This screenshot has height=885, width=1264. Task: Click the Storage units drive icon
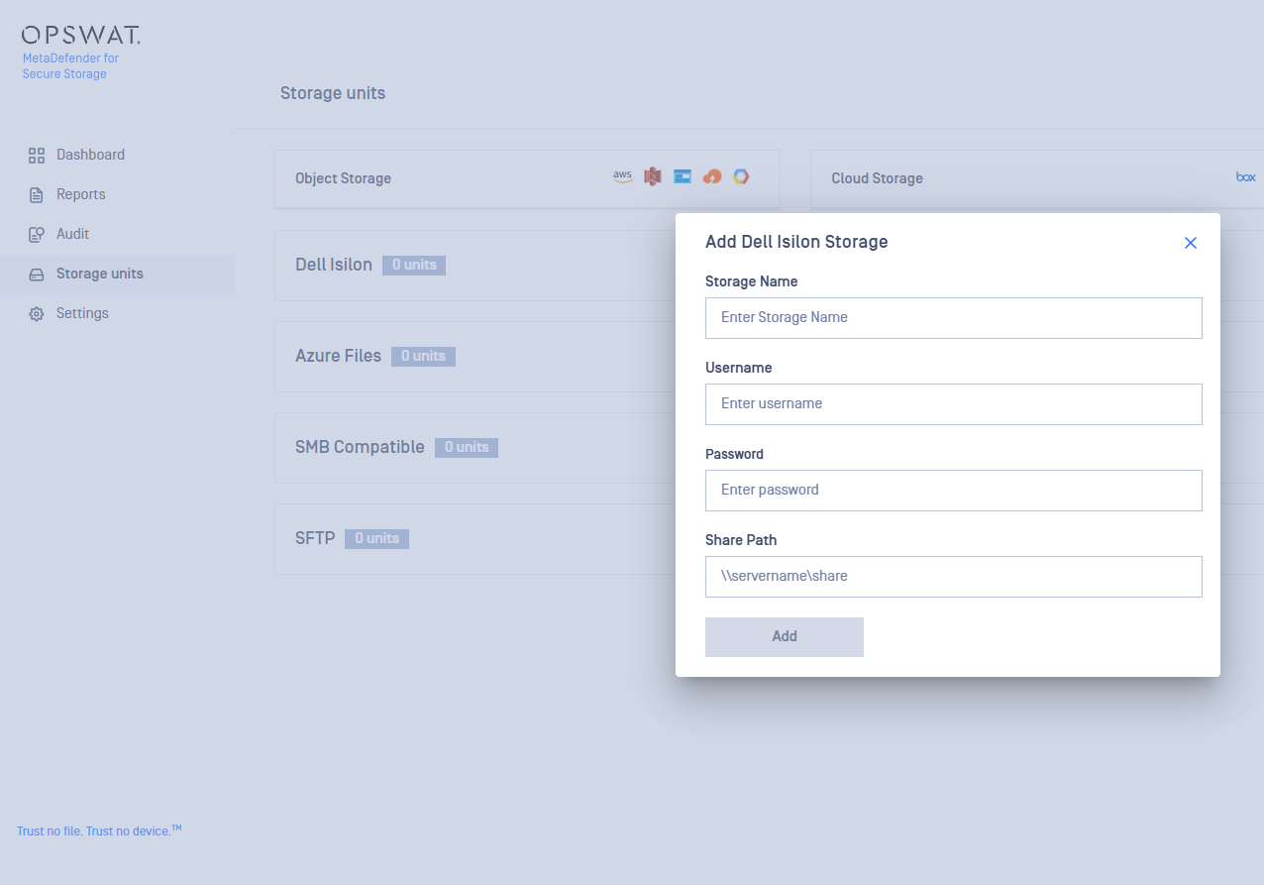coord(37,274)
